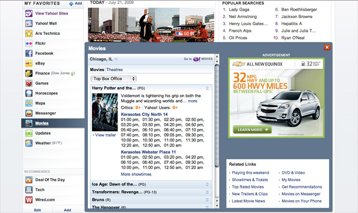The height and width of the screenshot is (213, 358).
Task: Click the Facebook icon in favorites
Action: point(29,54)
